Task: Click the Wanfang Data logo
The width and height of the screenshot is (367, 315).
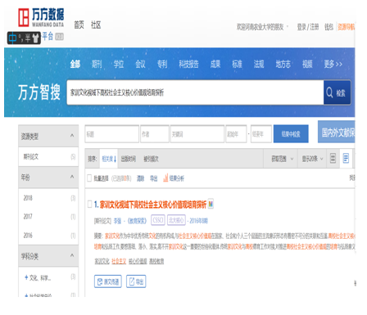Action: (x=41, y=17)
